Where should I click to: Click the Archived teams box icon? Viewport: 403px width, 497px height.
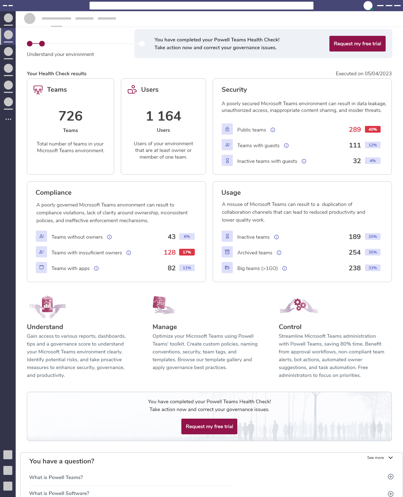227,252
